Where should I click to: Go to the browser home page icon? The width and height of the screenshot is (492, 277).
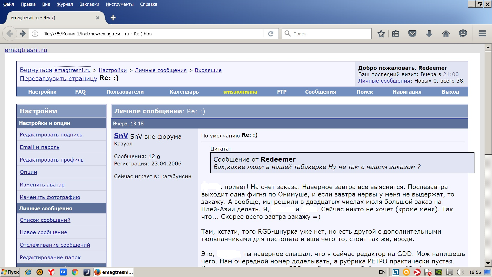click(x=446, y=34)
